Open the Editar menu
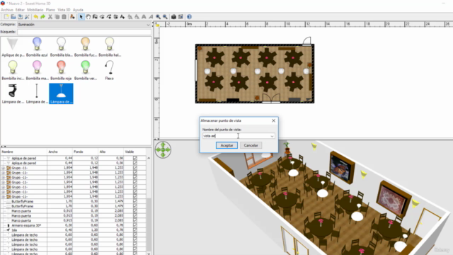 click(x=20, y=10)
